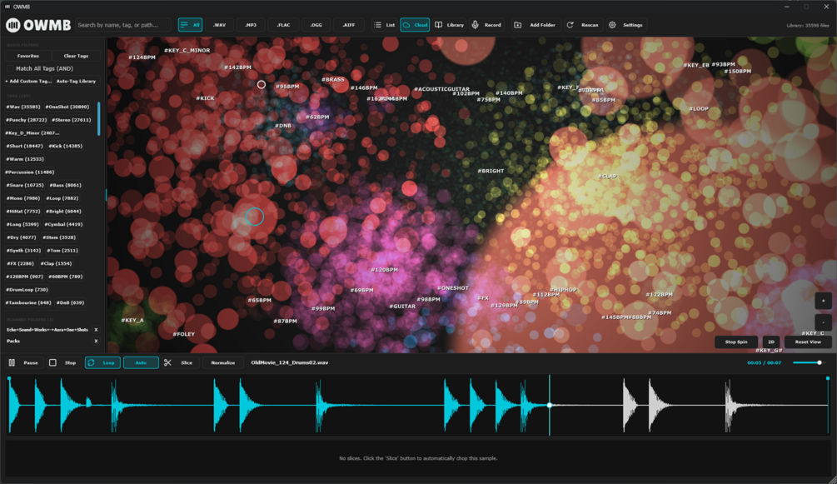
Task: Filter by .AIFF format
Action: (x=349, y=25)
